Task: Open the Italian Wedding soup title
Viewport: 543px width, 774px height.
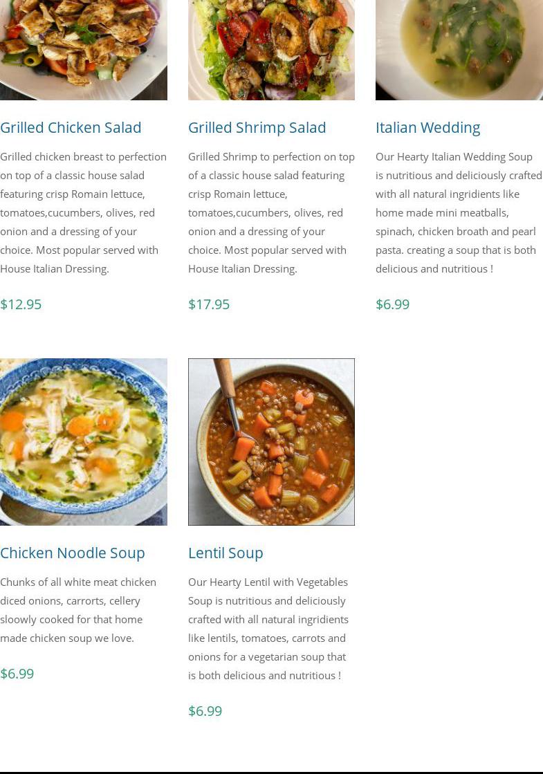Action: [427, 127]
